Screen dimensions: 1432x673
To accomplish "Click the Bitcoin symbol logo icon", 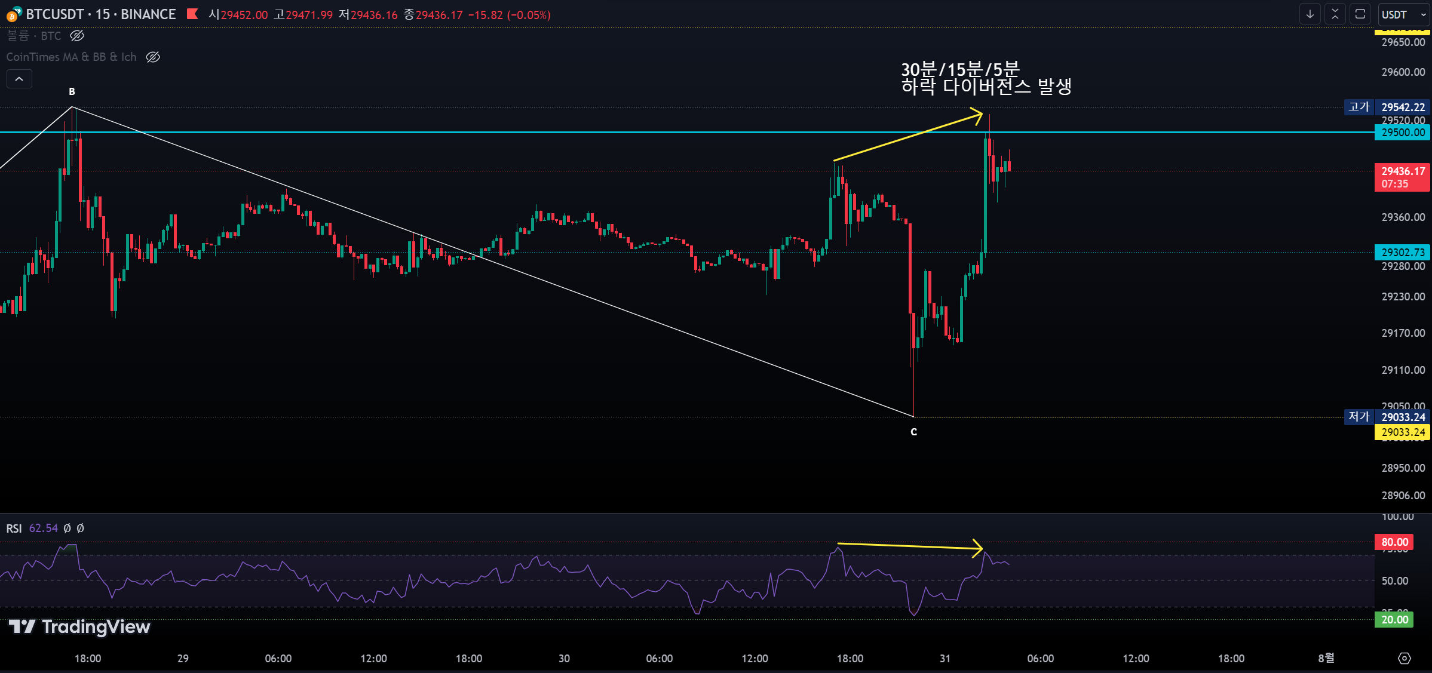I will click(x=13, y=14).
